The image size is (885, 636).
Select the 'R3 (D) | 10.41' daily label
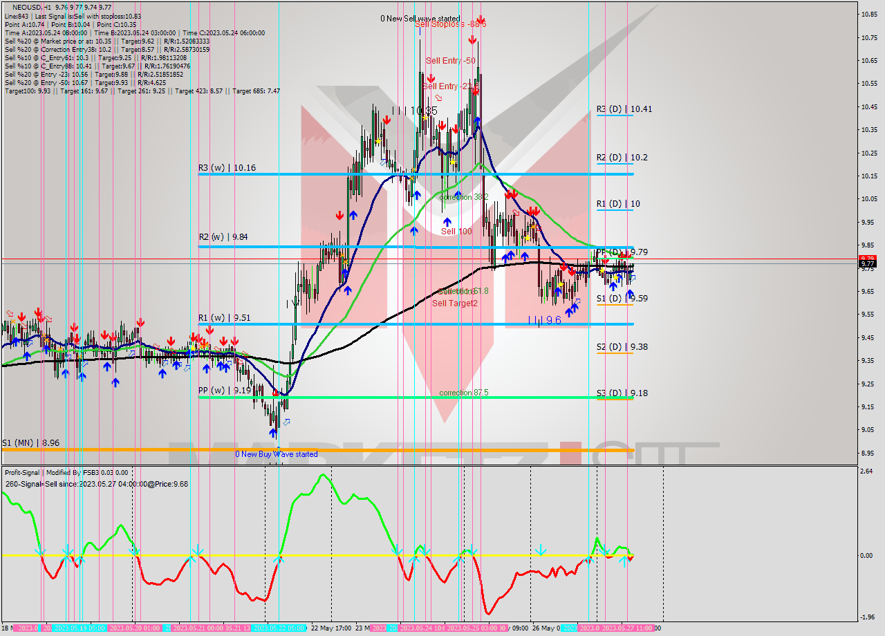(624, 109)
